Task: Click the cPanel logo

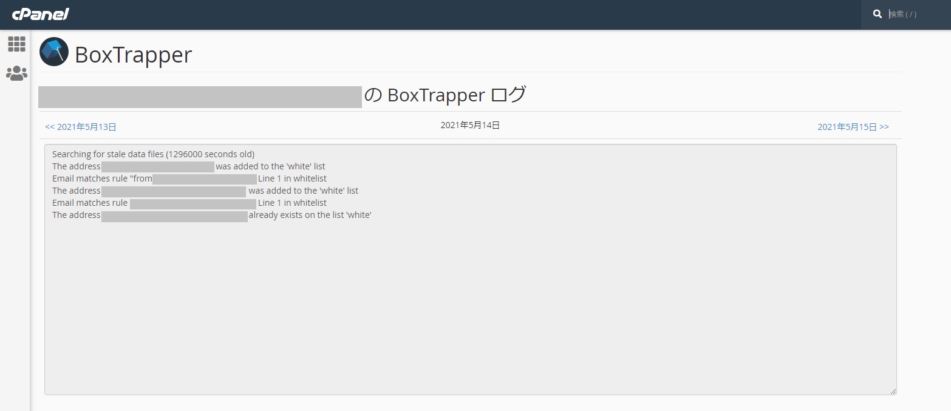Action: click(41, 14)
